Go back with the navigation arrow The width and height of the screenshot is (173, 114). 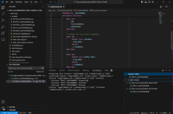51,2
